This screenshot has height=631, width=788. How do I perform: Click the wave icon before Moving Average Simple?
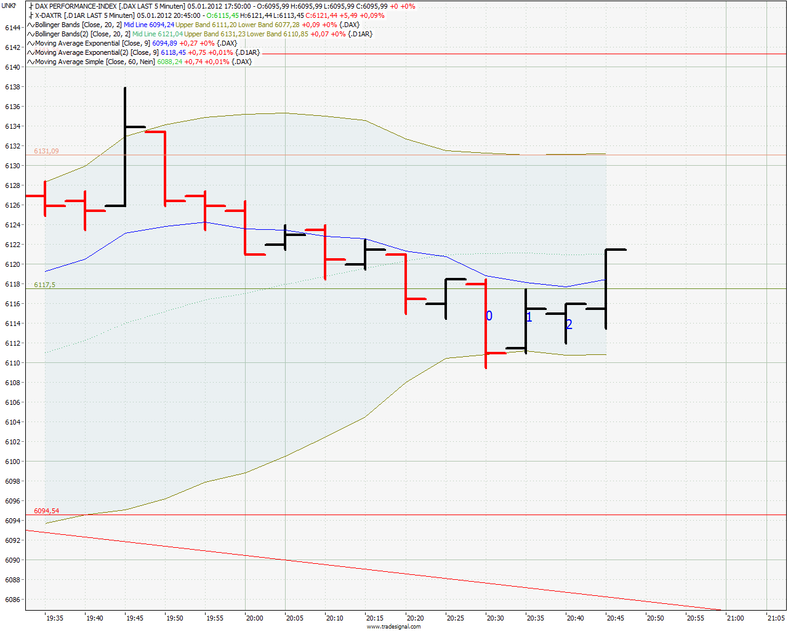[31, 62]
